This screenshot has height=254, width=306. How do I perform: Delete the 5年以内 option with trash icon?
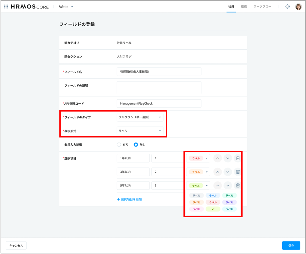click(x=238, y=186)
